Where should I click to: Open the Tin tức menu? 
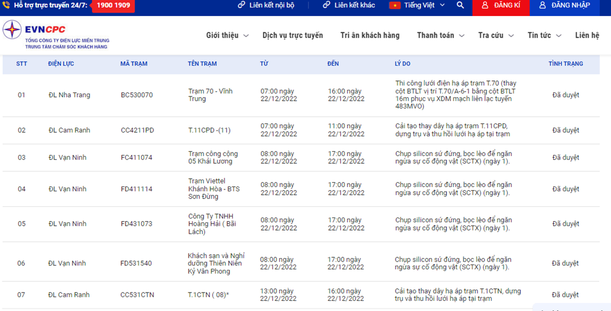(x=544, y=36)
